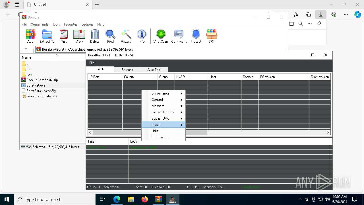
Task: Click the Name column header in WinRAR
Action: tap(53, 58)
